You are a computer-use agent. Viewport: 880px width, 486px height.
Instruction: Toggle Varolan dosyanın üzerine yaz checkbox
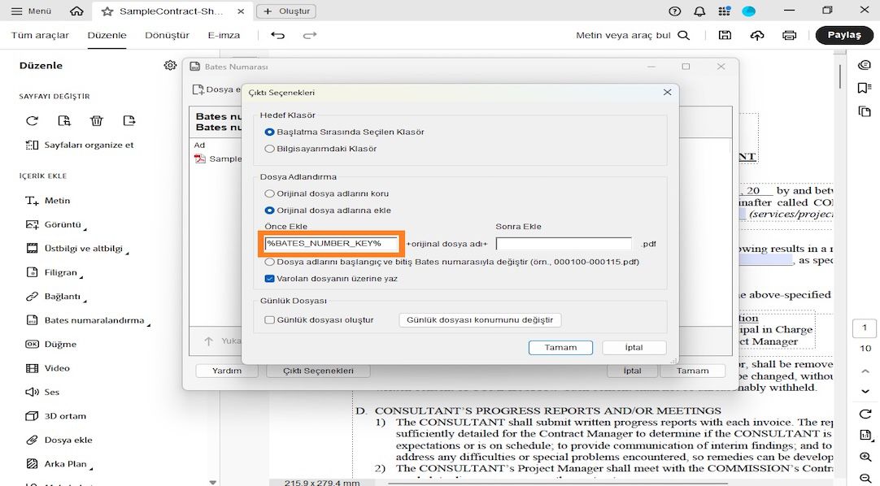pyautogui.click(x=269, y=279)
